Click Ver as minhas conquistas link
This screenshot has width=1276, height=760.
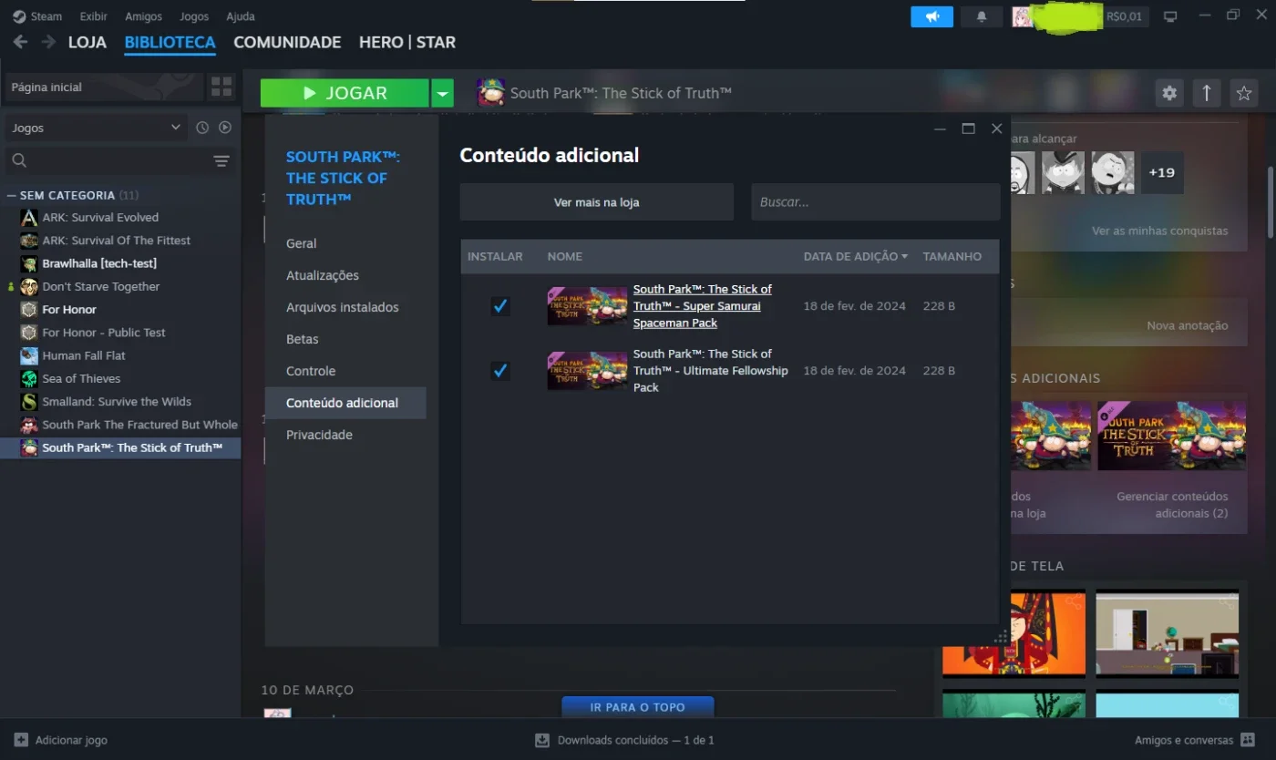(x=1159, y=231)
